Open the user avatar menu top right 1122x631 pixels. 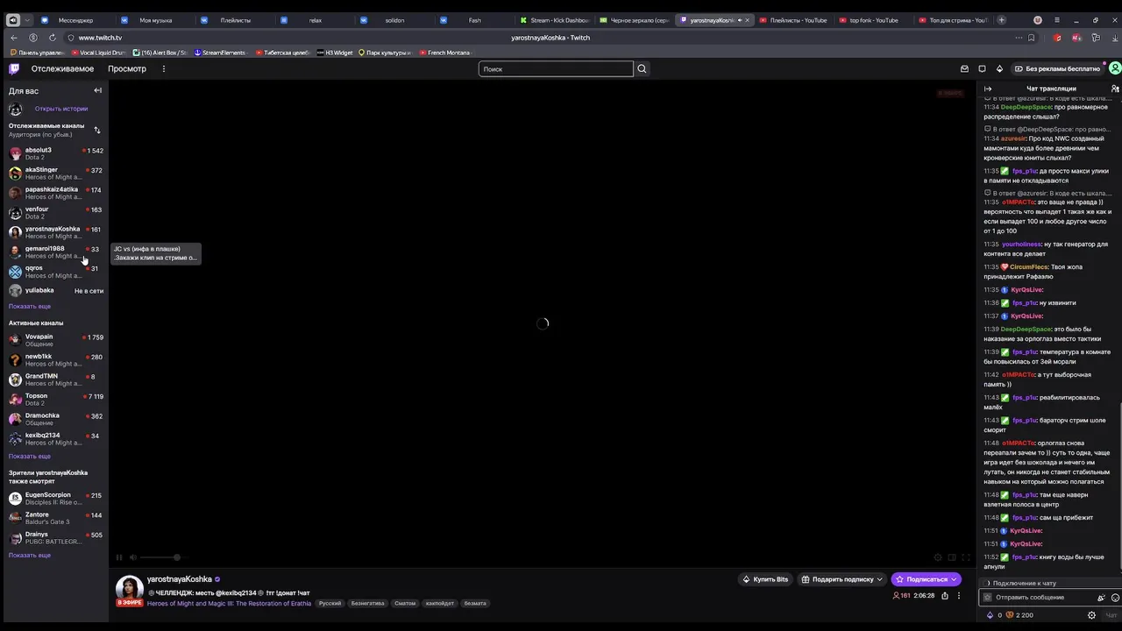point(1115,68)
